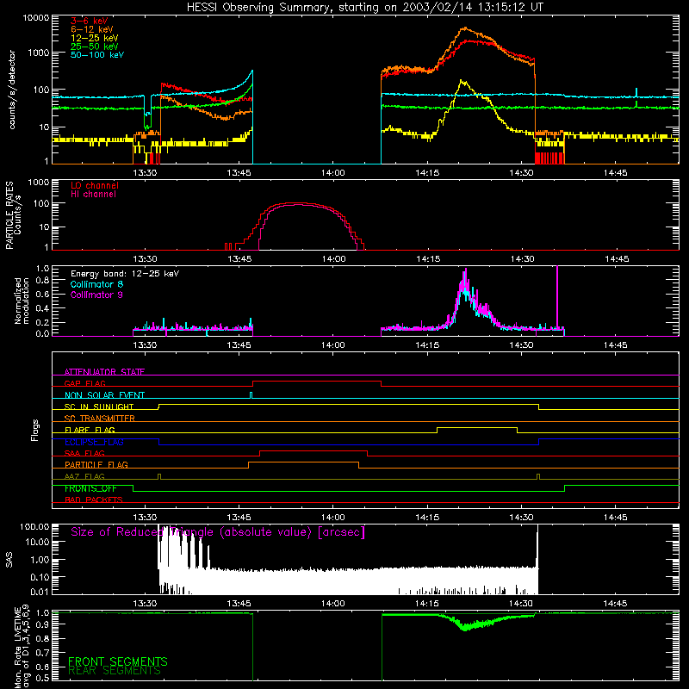The image size is (689, 689).
Task: Click the 14:00 tick under the Flags panel
Action: [332, 518]
